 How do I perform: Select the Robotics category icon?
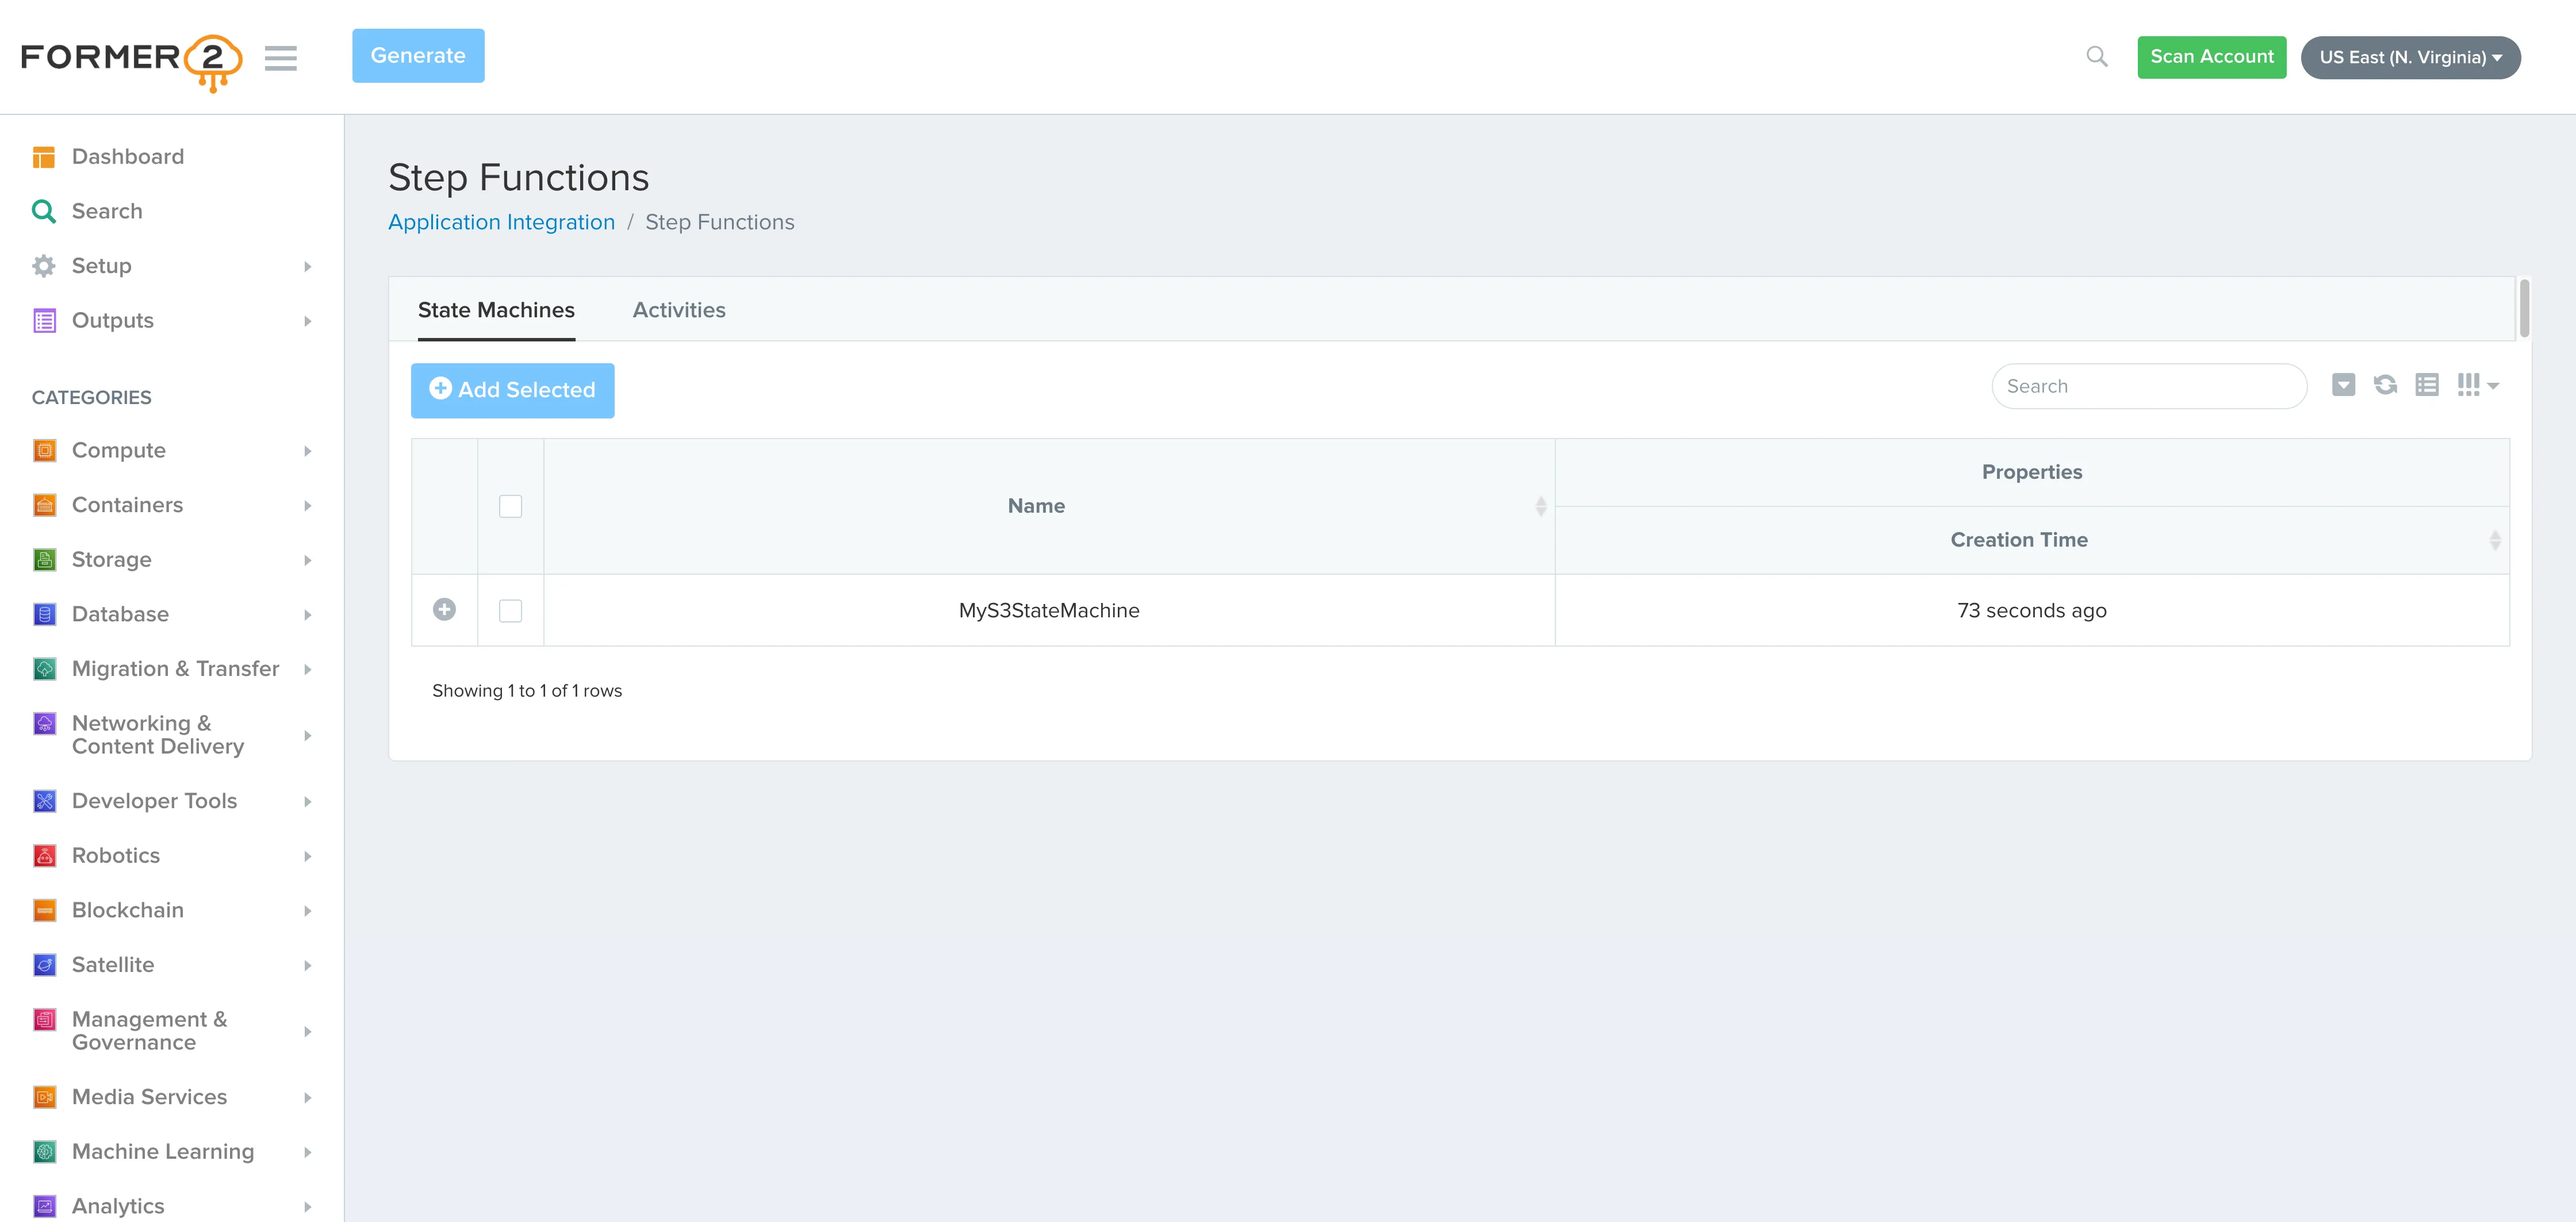(x=44, y=855)
